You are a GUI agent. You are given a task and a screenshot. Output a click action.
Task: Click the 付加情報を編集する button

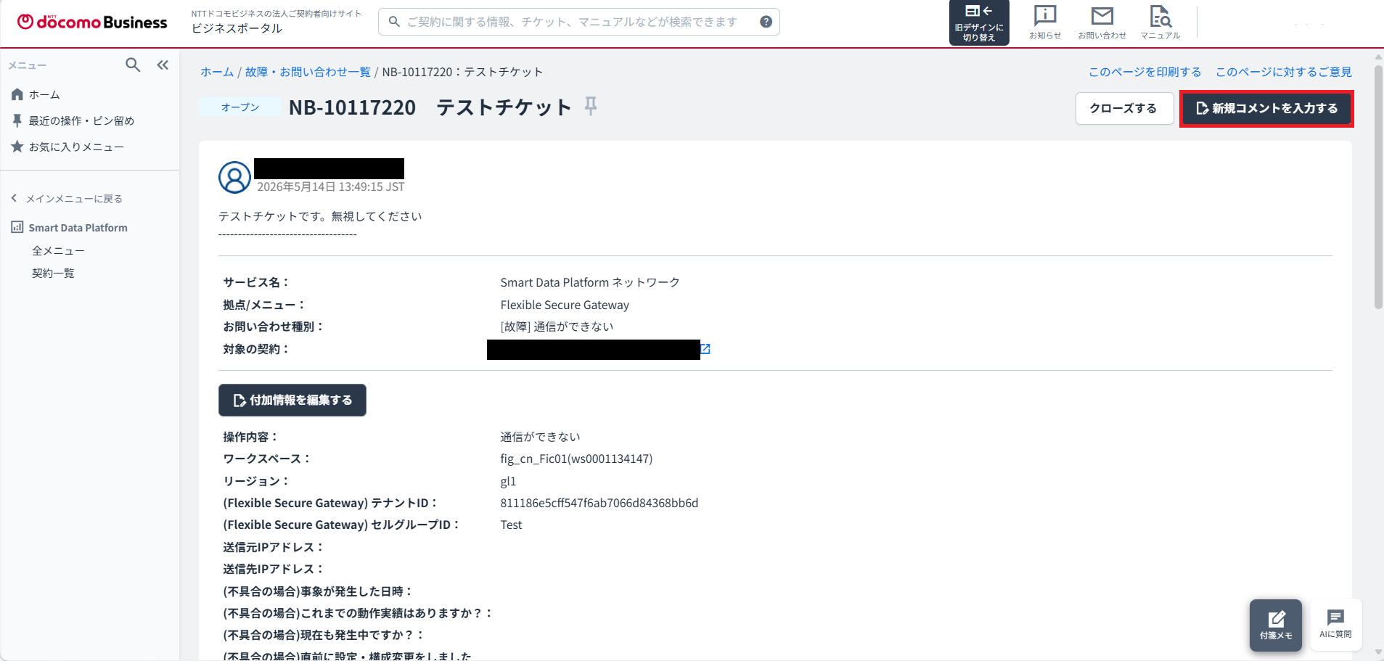click(292, 400)
